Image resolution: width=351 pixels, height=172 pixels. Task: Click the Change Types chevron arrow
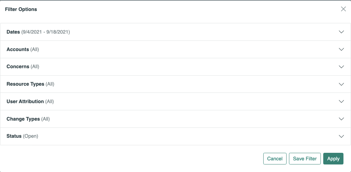(x=341, y=119)
